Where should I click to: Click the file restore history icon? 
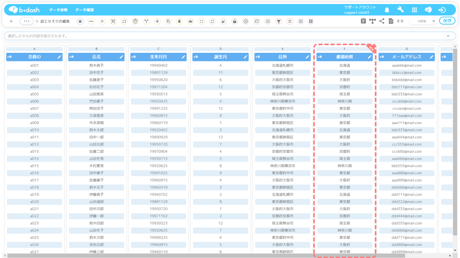(391, 21)
